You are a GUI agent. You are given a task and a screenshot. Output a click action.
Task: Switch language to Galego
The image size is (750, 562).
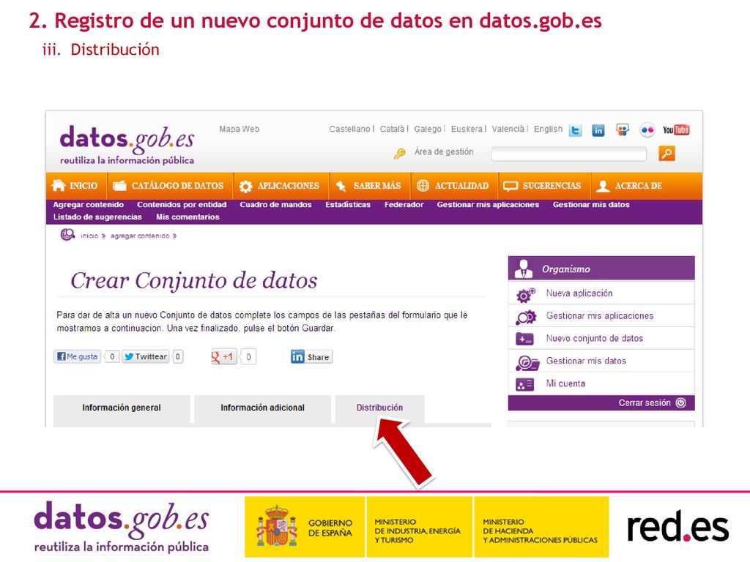[x=428, y=129]
